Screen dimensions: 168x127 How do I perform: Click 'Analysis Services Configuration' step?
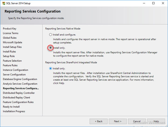tap(20, 84)
